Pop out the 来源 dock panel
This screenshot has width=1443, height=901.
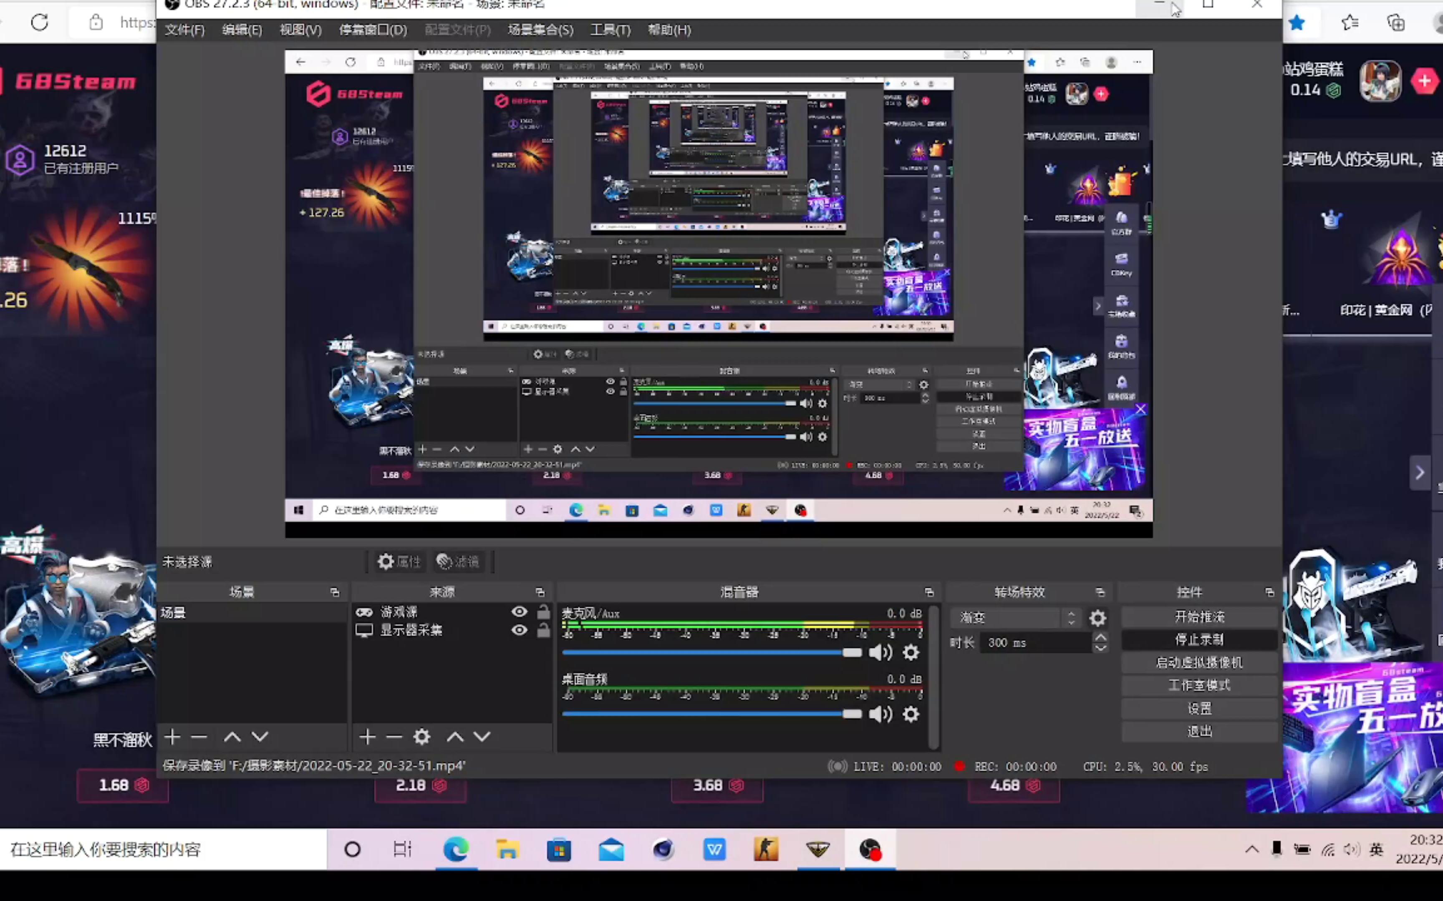[540, 592]
